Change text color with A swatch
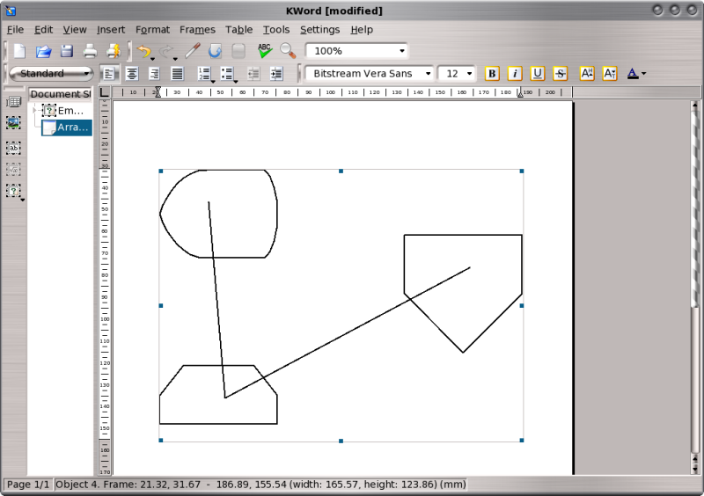Viewport: 704px width, 496px height. 632,73
